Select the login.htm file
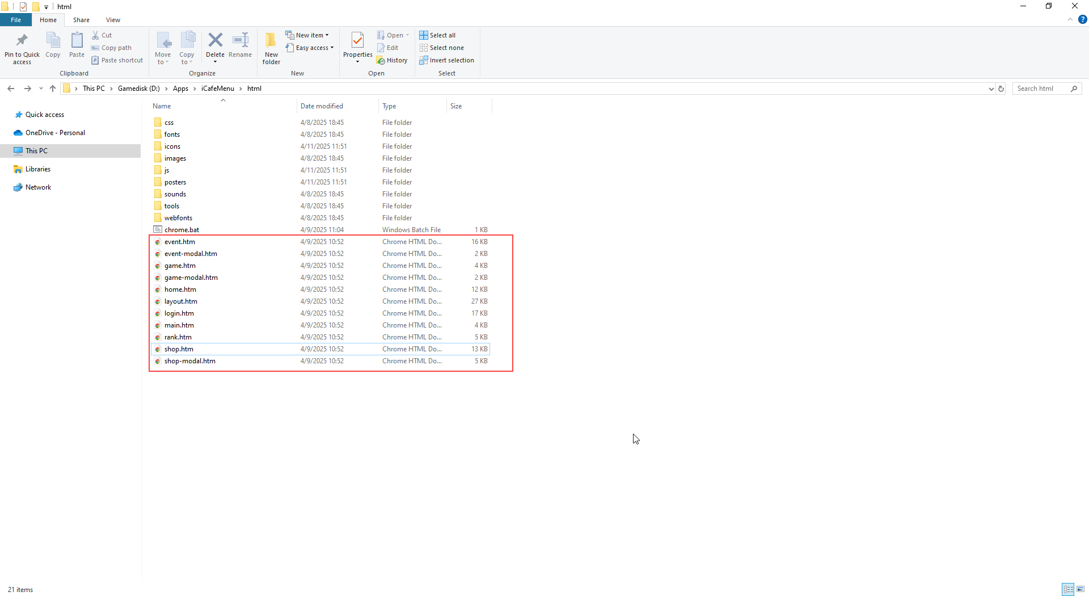The image size is (1089, 596). point(179,313)
